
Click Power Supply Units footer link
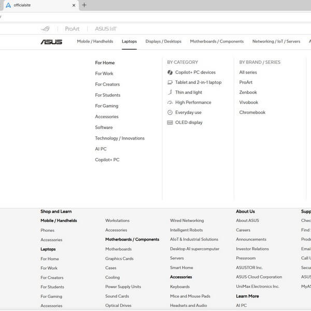pyautogui.click(x=123, y=287)
